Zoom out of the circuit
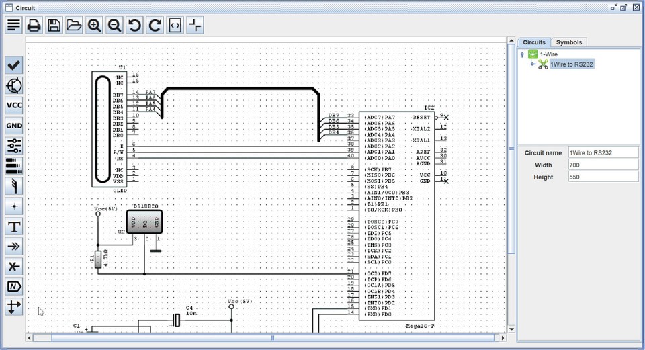 pyautogui.click(x=114, y=26)
